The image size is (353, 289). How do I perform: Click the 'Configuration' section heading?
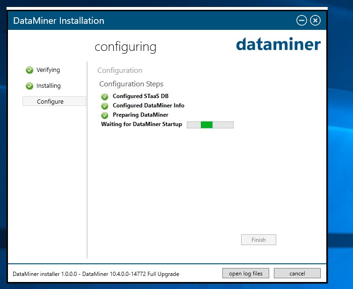point(120,70)
